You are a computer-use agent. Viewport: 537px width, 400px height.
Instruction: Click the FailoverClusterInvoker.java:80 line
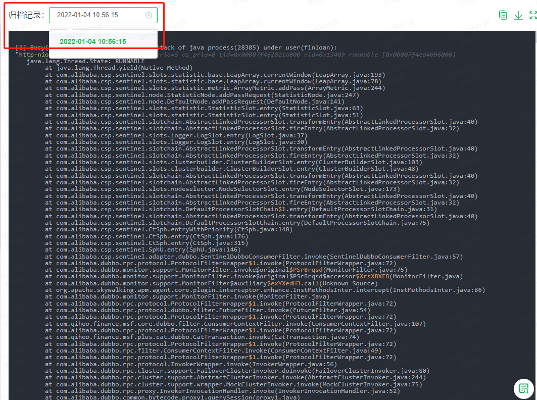coord(237,371)
